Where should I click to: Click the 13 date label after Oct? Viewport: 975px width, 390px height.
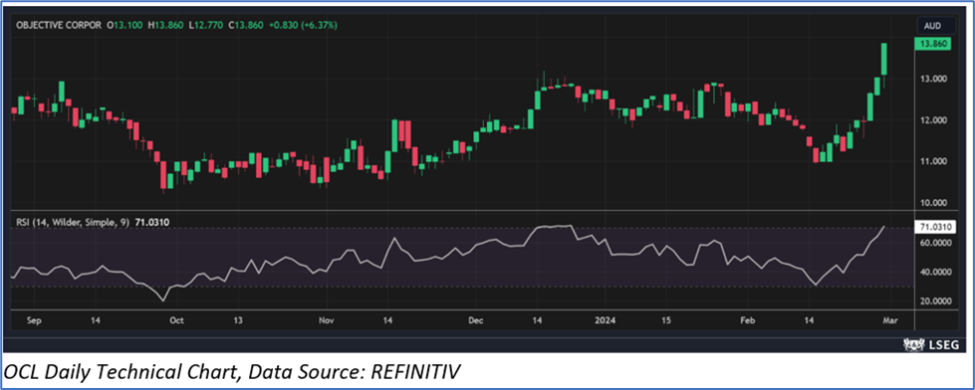pyautogui.click(x=237, y=320)
